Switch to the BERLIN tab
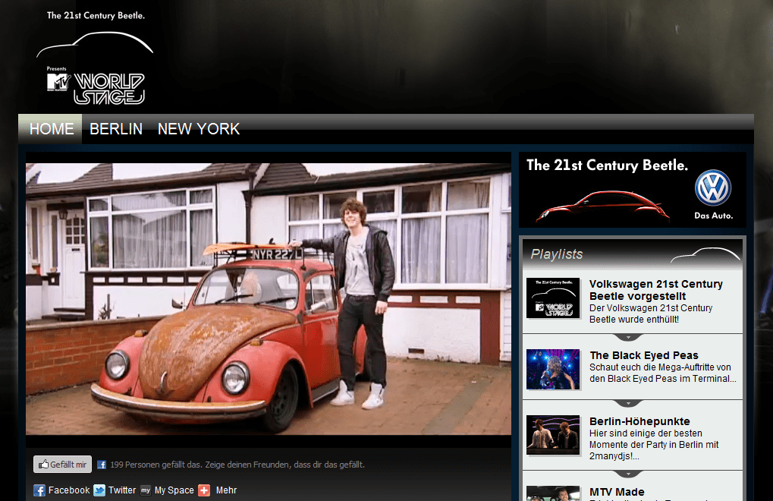773x501 pixels. click(116, 129)
